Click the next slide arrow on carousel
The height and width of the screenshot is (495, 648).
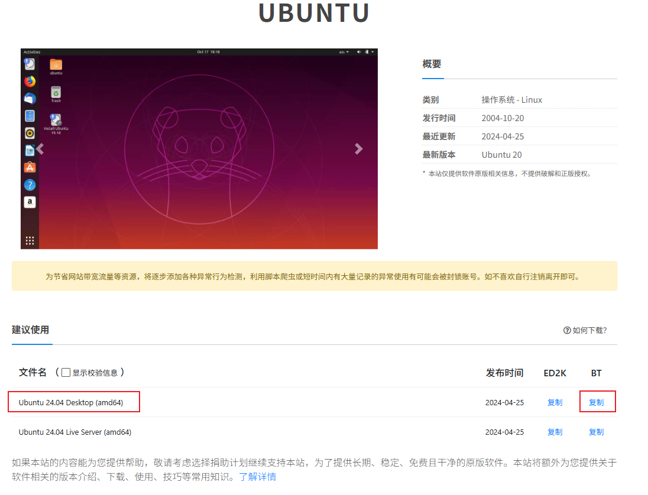359,149
